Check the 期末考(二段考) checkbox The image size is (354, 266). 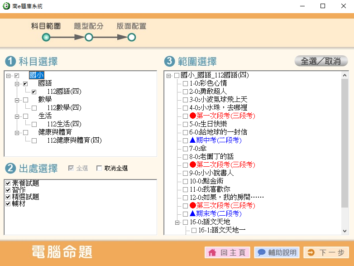tap(185, 214)
